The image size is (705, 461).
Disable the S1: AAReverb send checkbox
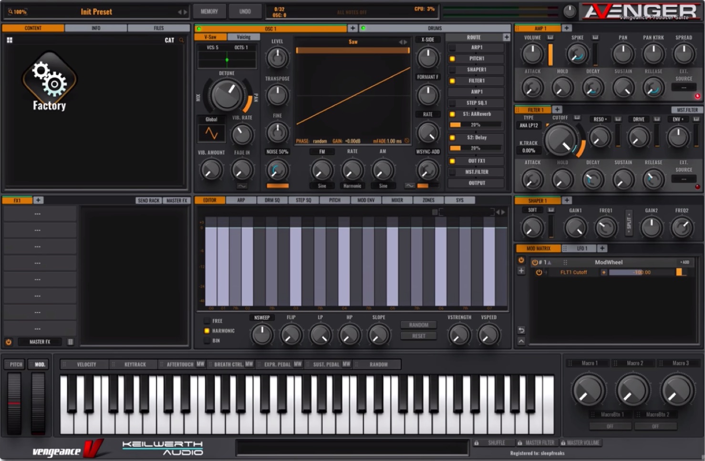[x=452, y=114]
